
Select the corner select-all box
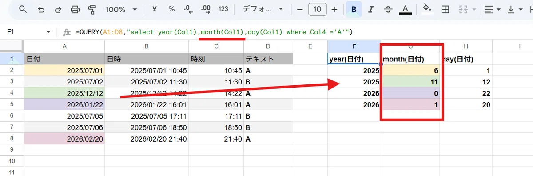(x=12, y=46)
